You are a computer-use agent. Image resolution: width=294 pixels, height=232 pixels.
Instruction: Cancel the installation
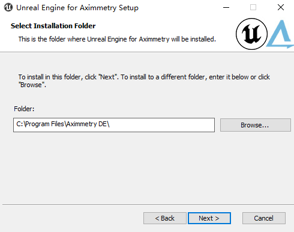click(x=264, y=218)
